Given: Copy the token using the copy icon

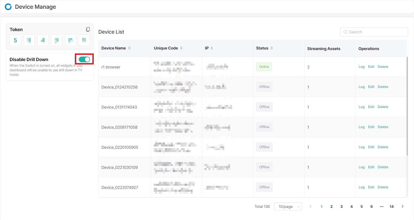Looking at the screenshot, I should [x=88, y=29].
